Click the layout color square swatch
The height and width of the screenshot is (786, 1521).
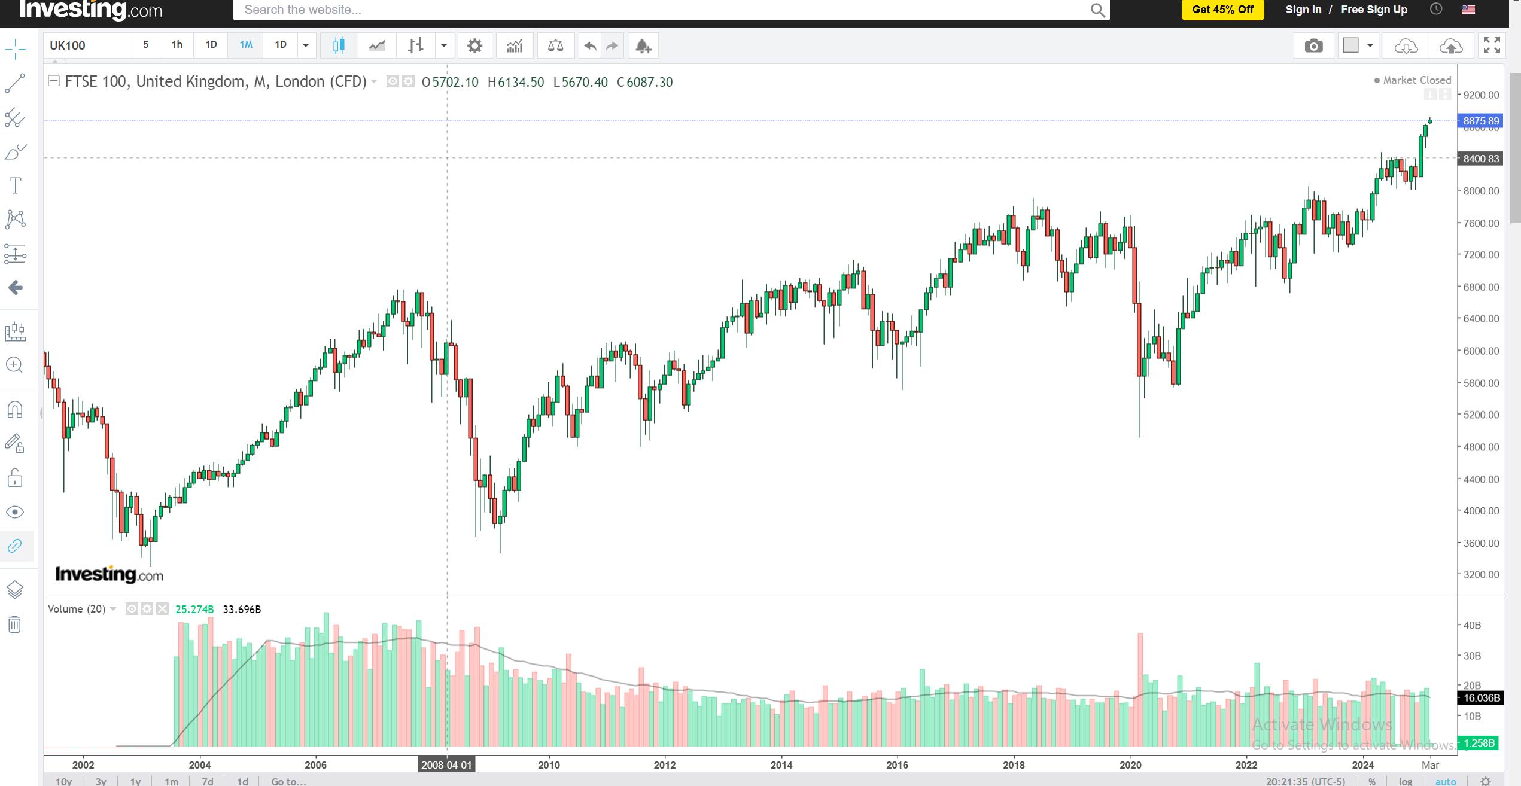[x=1350, y=45]
